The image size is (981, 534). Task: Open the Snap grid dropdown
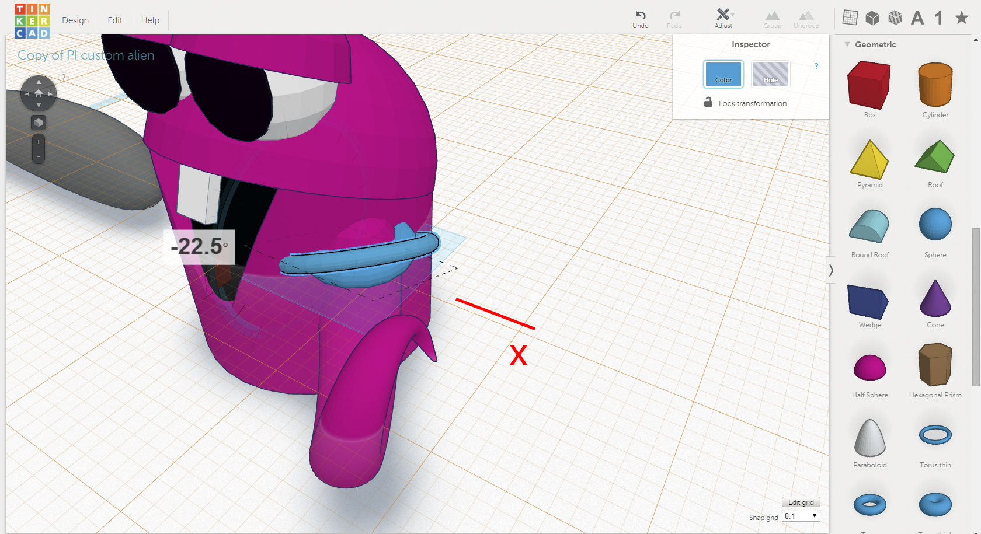click(x=801, y=516)
